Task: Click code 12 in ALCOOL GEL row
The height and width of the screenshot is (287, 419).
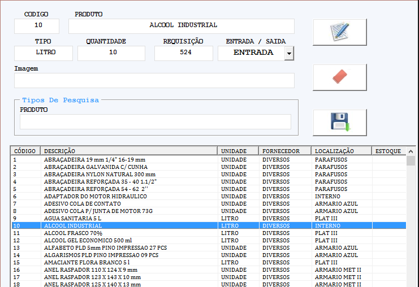Action: coord(16,241)
